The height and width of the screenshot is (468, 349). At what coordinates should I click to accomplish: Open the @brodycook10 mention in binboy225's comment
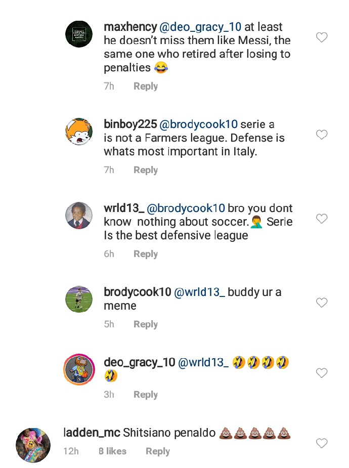tap(198, 124)
